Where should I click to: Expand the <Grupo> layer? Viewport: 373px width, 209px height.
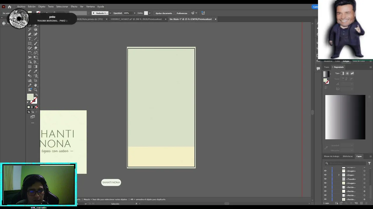(339, 175)
